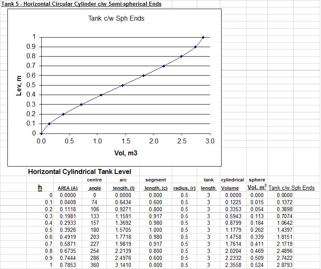Select the chart data point at level 0.5
This screenshot has height=269, width=321.
click(123, 86)
